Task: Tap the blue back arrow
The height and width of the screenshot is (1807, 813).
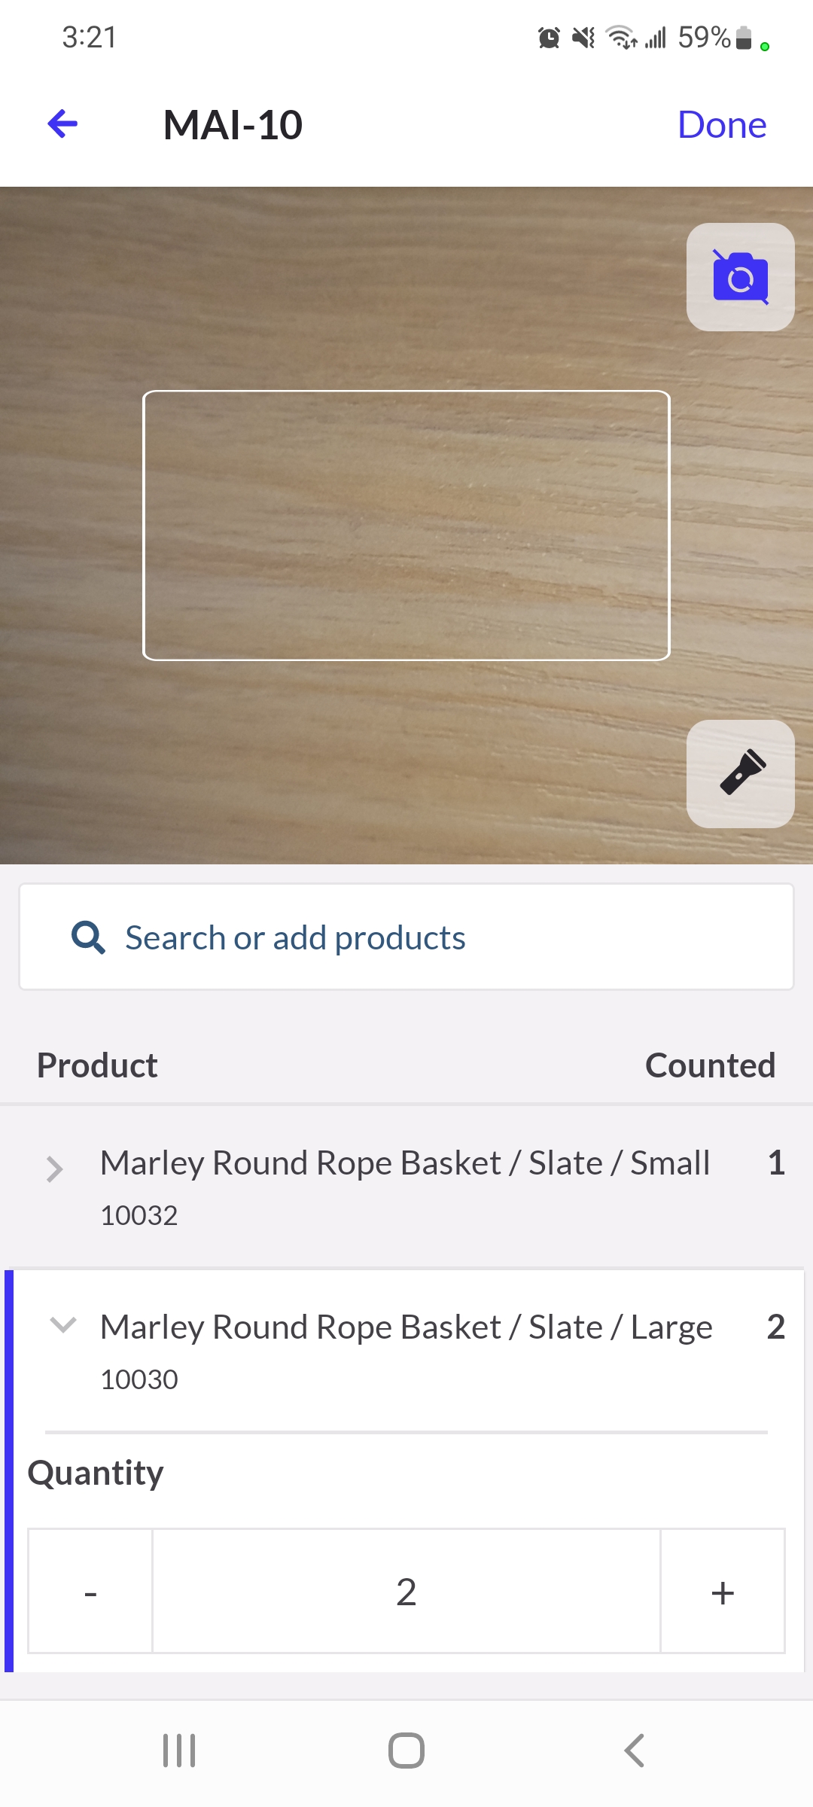Action: tap(62, 124)
